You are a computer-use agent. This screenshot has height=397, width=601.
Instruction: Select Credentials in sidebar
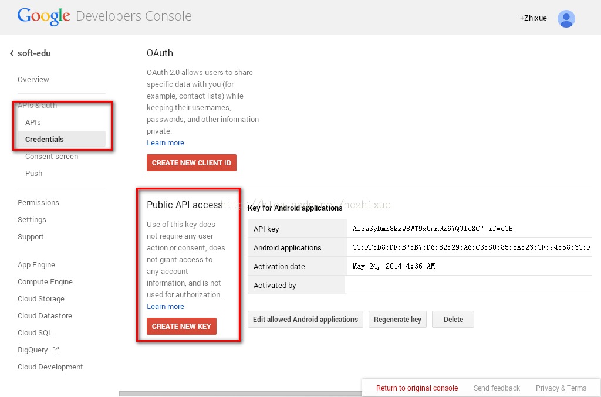pos(61,139)
